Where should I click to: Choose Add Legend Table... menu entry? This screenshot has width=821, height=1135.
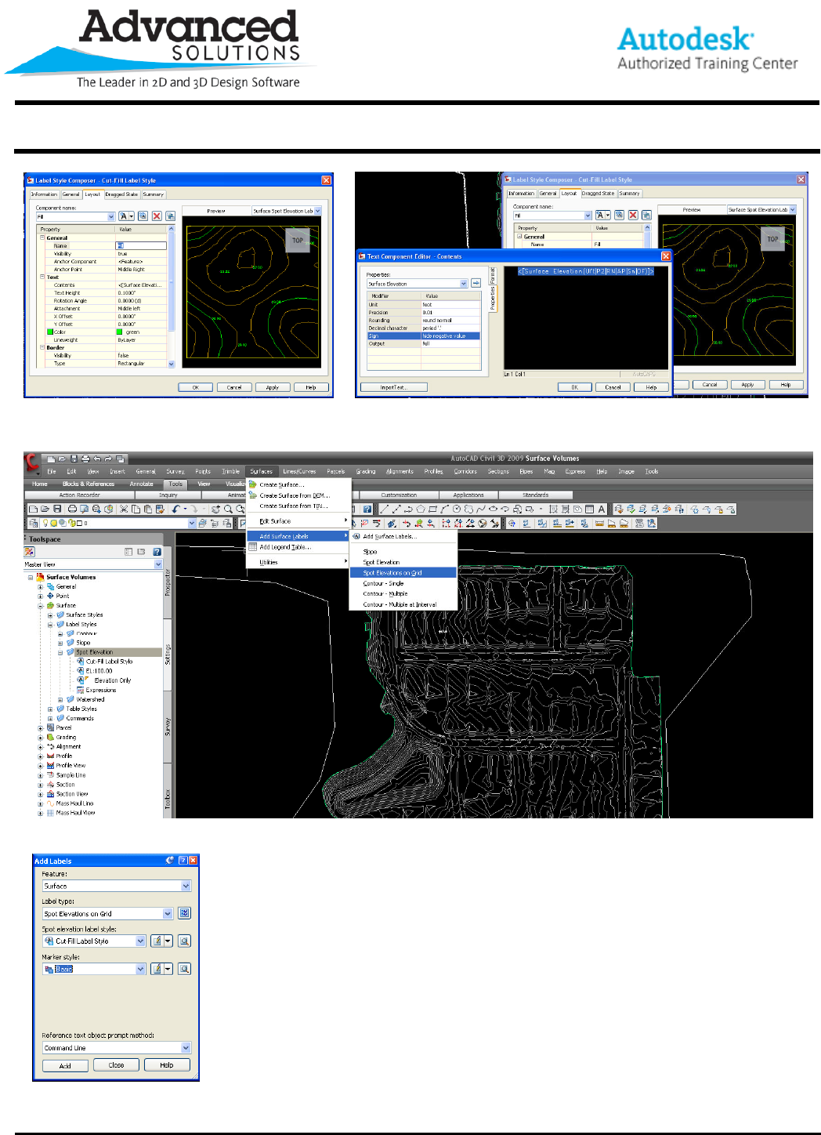285,547
